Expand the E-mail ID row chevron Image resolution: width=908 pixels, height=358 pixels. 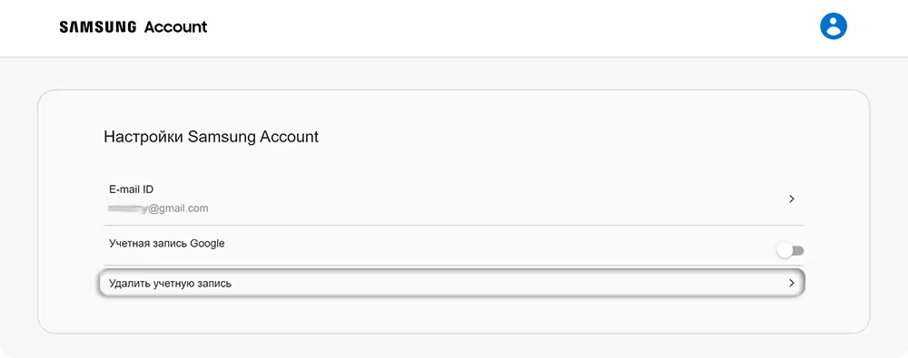tap(792, 198)
